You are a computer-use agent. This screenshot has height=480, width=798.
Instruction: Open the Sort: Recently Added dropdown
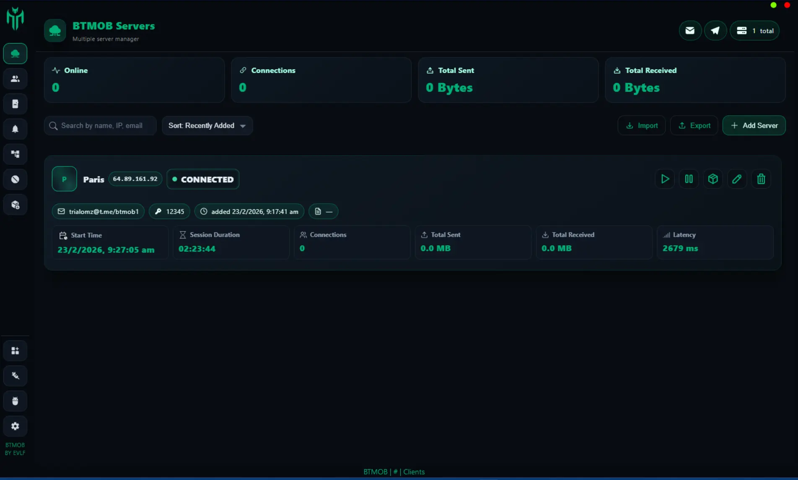pos(207,125)
